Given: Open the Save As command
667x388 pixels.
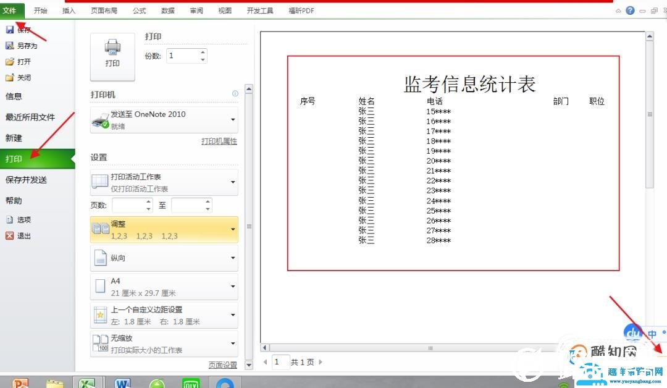Looking at the screenshot, I should tap(21, 46).
